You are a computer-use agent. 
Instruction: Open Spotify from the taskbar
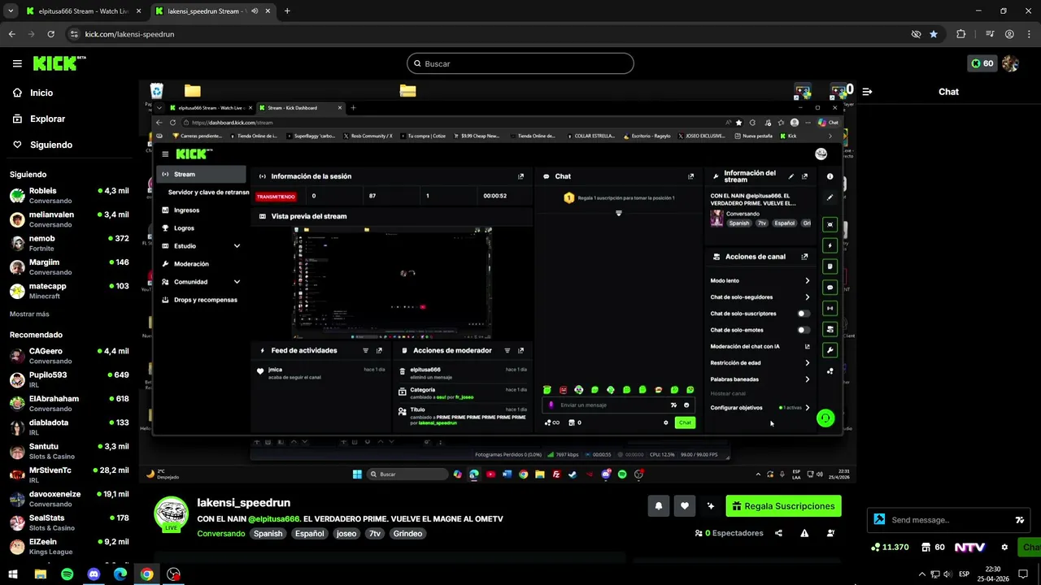coord(67,574)
